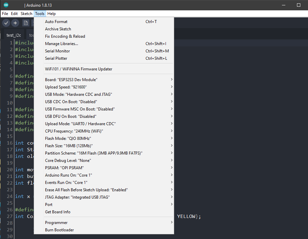This screenshot has width=308, height=239.
Task: Click the YELLOW text in code editor
Action: [186, 216]
